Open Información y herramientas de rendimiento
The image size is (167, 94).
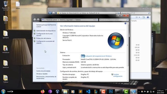click(x=46, y=78)
